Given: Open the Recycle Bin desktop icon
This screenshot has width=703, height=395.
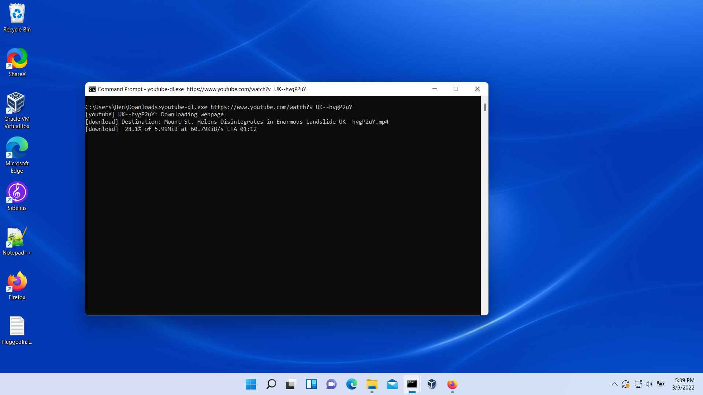Looking at the screenshot, I should pyautogui.click(x=17, y=15).
